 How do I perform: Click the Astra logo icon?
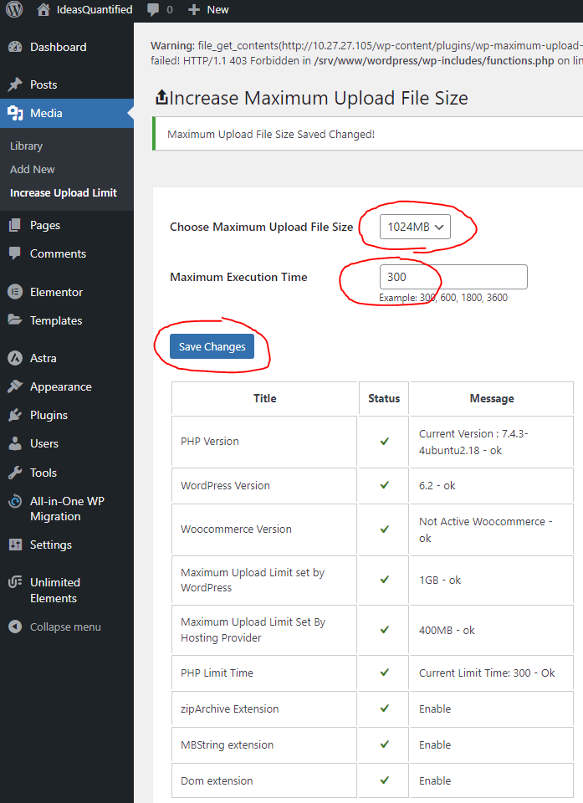coord(15,358)
